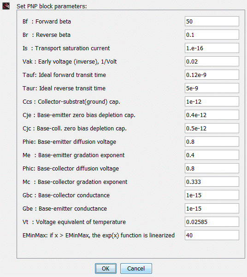Image resolution: width=247 pixels, height=277 pixels.
Task: Click the OK button
Action: [x=106, y=268]
